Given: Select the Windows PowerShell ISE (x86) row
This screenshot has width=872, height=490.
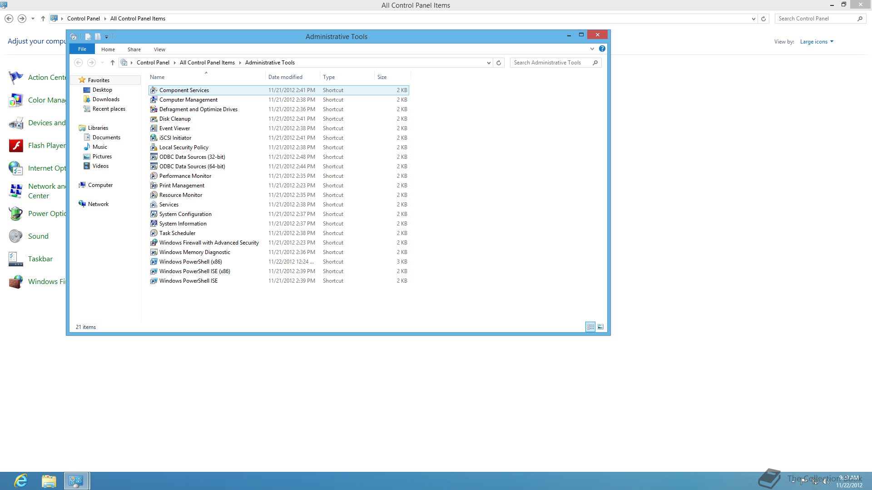Looking at the screenshot, I should (279, 271).
